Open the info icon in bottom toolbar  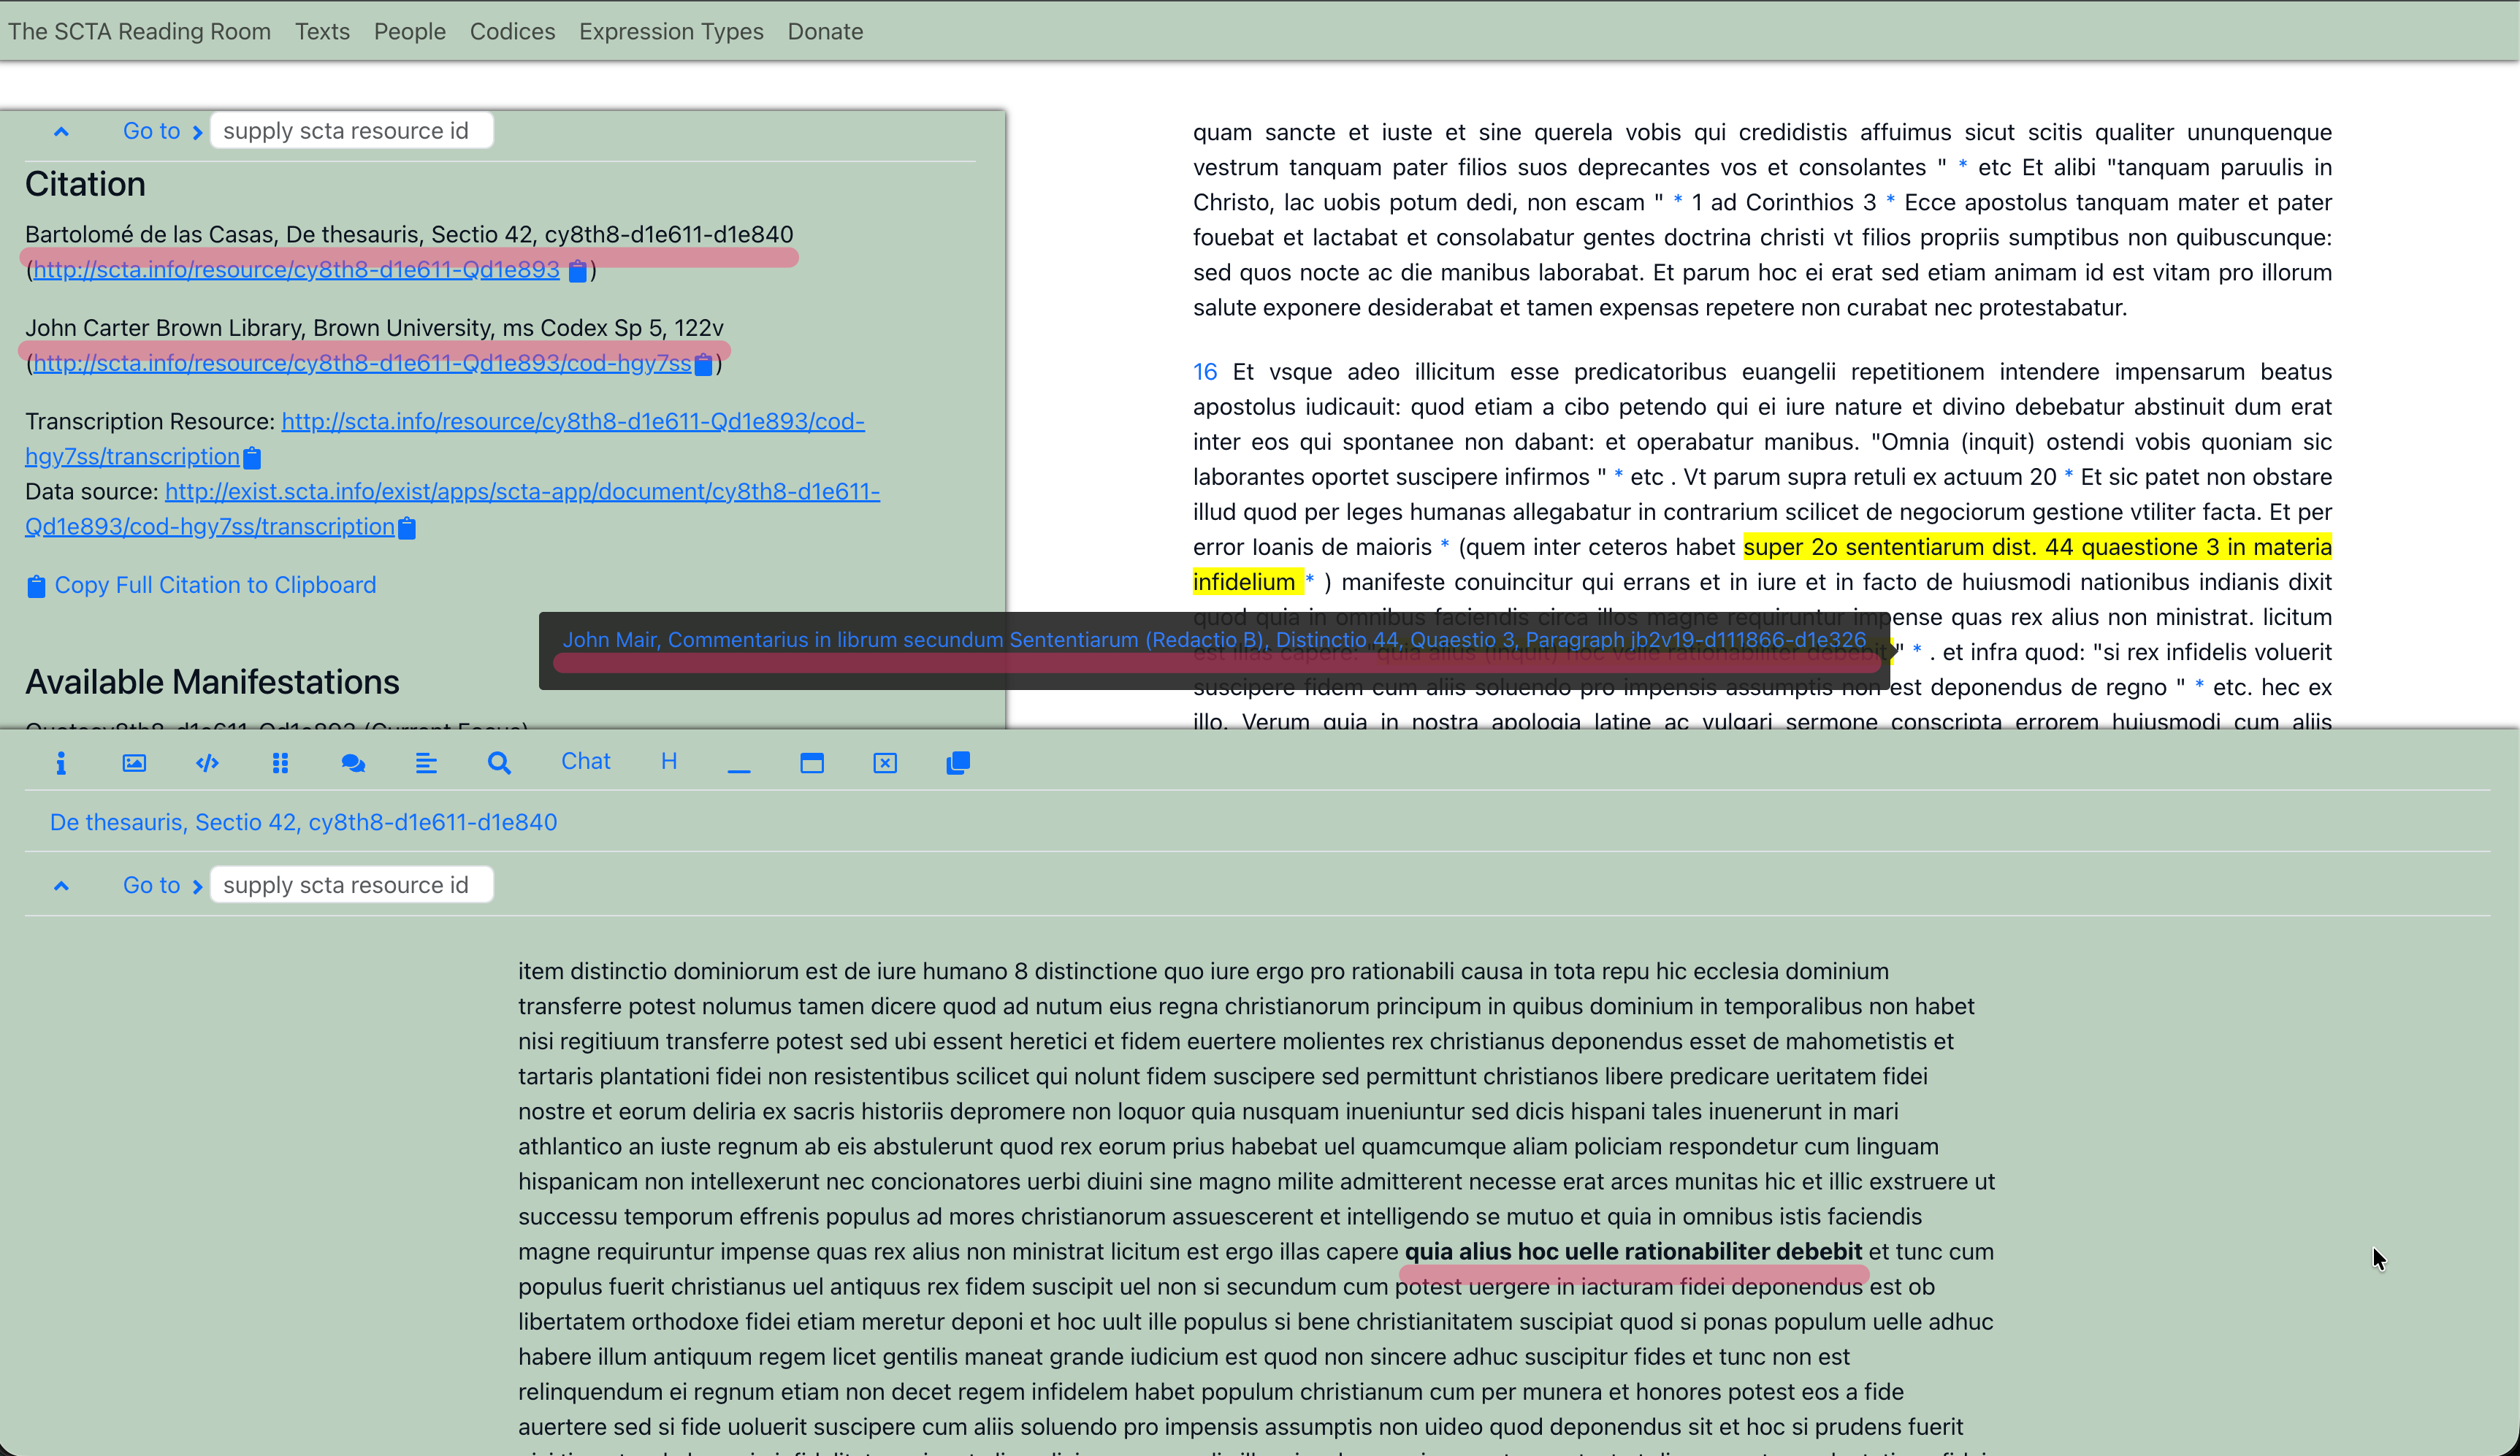click(x=61, y=763)
